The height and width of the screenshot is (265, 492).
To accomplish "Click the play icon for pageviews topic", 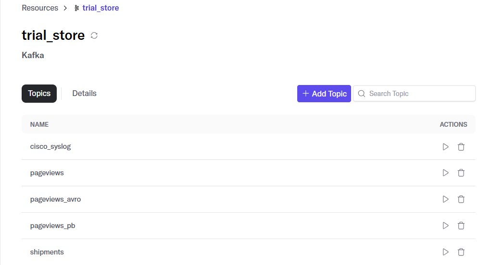I will [445, 173].
